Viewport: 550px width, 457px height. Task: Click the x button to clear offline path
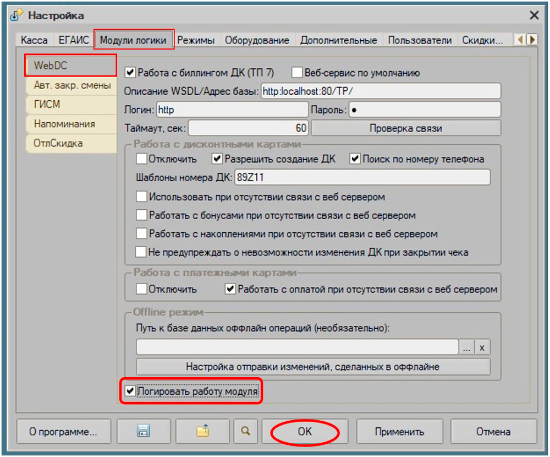point(482,347)
